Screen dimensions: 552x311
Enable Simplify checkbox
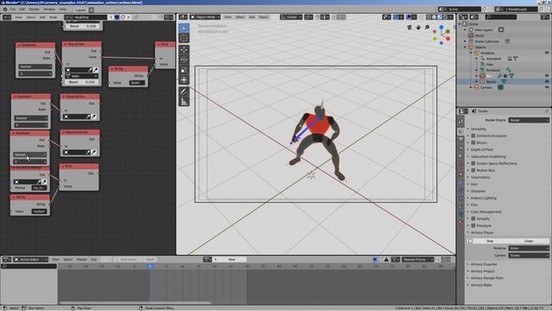pos(474,219)
